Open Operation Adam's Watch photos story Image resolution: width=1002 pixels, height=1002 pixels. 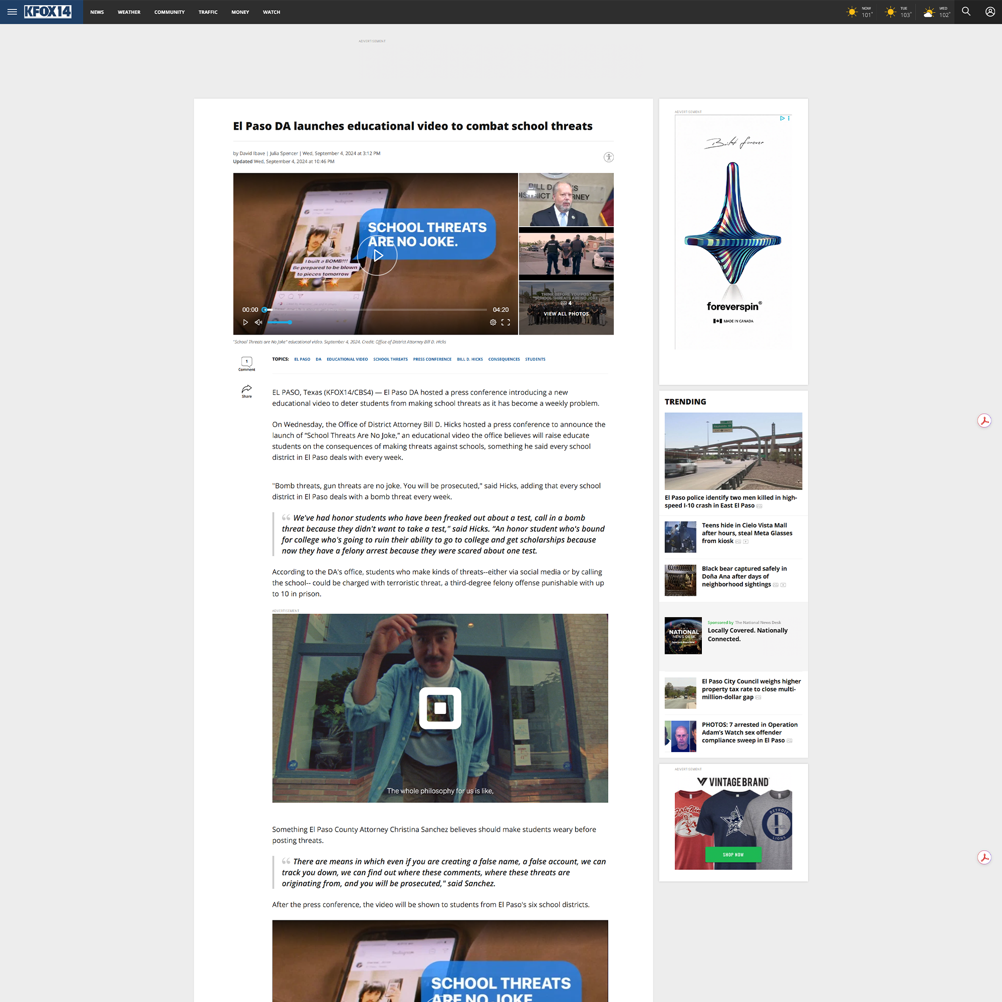(x=749, y=732)
